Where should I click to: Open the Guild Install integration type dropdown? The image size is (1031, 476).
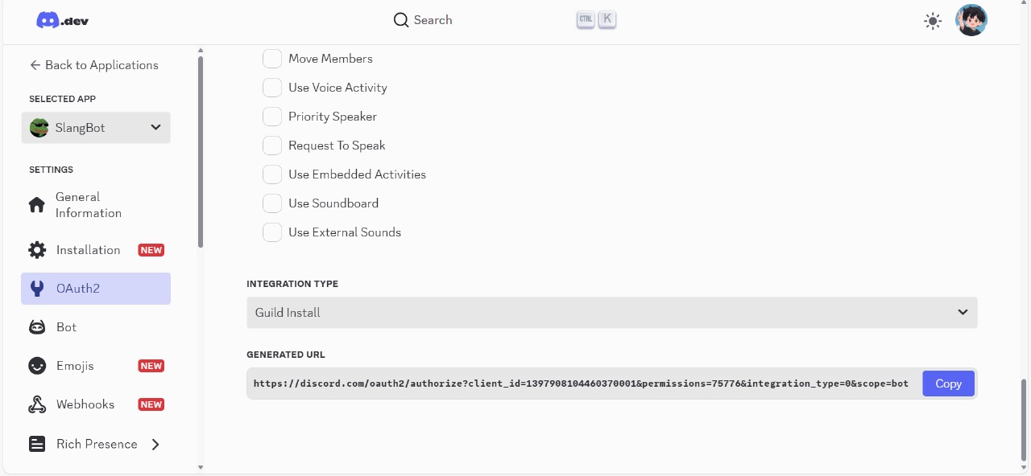(x=612, y=313)
